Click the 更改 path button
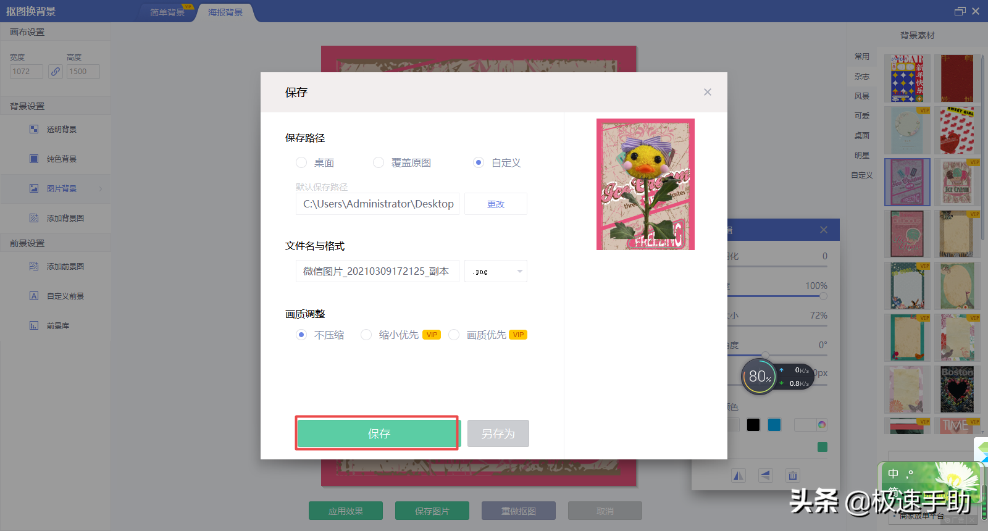Image resolution: width=988 pixels, height=531 pixels. pyautogui.click(x=496, y=204)
